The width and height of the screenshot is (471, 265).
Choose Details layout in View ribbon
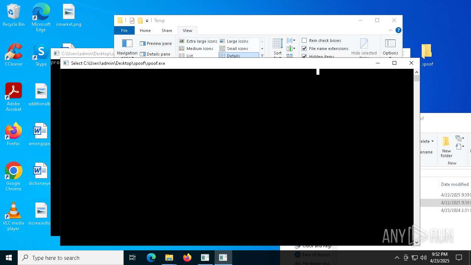click(x=239, y=56)
